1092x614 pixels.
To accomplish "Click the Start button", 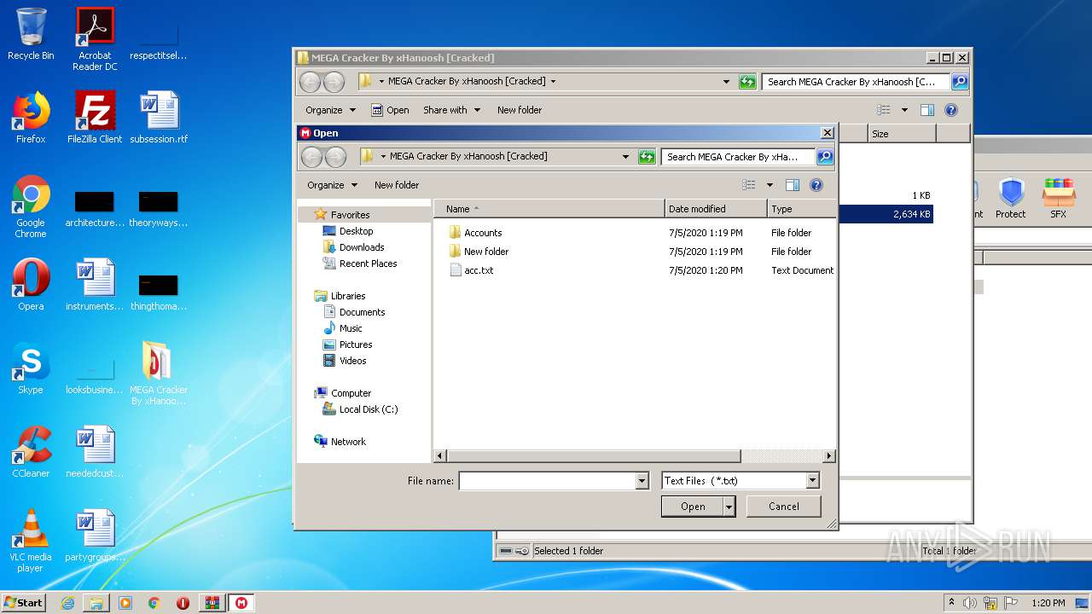I will point(24,603).
